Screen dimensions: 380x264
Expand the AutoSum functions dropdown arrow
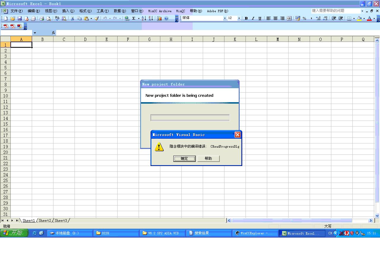(x=139, y=18)
